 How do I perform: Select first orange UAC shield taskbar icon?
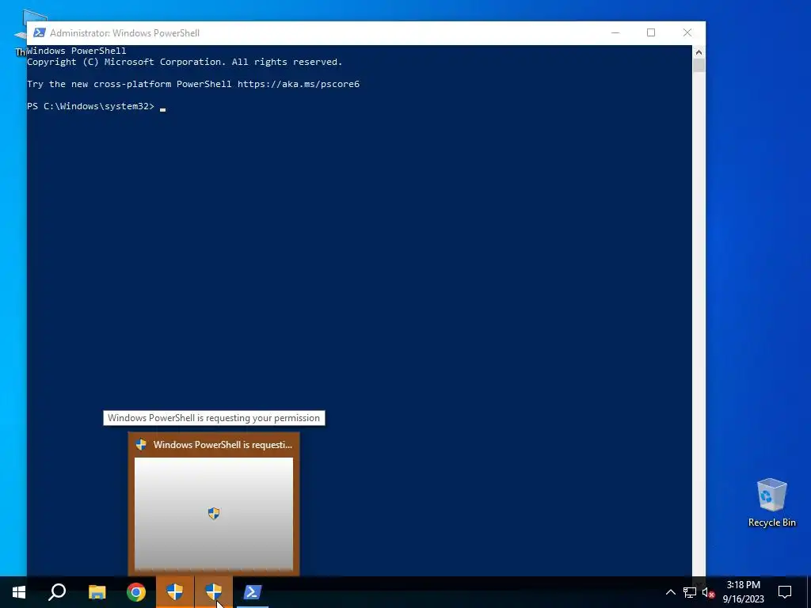tap(175, 592)
